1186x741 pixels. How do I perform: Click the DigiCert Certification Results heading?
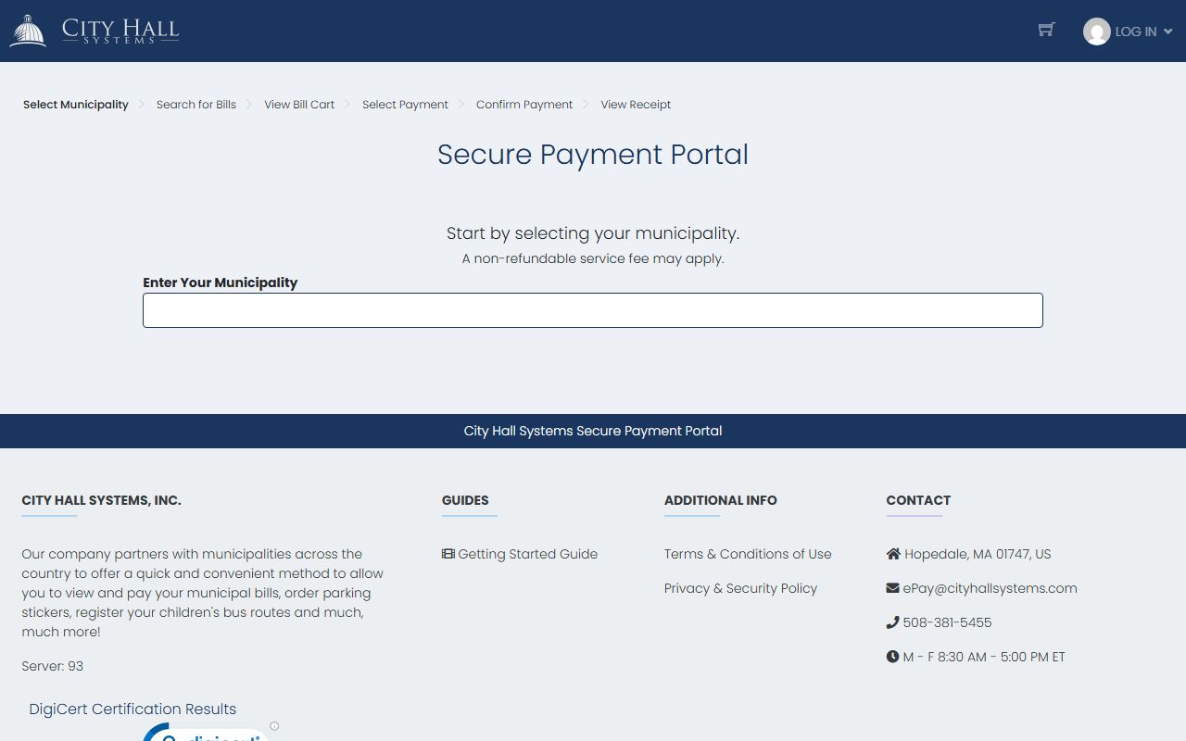coord(132,710)
